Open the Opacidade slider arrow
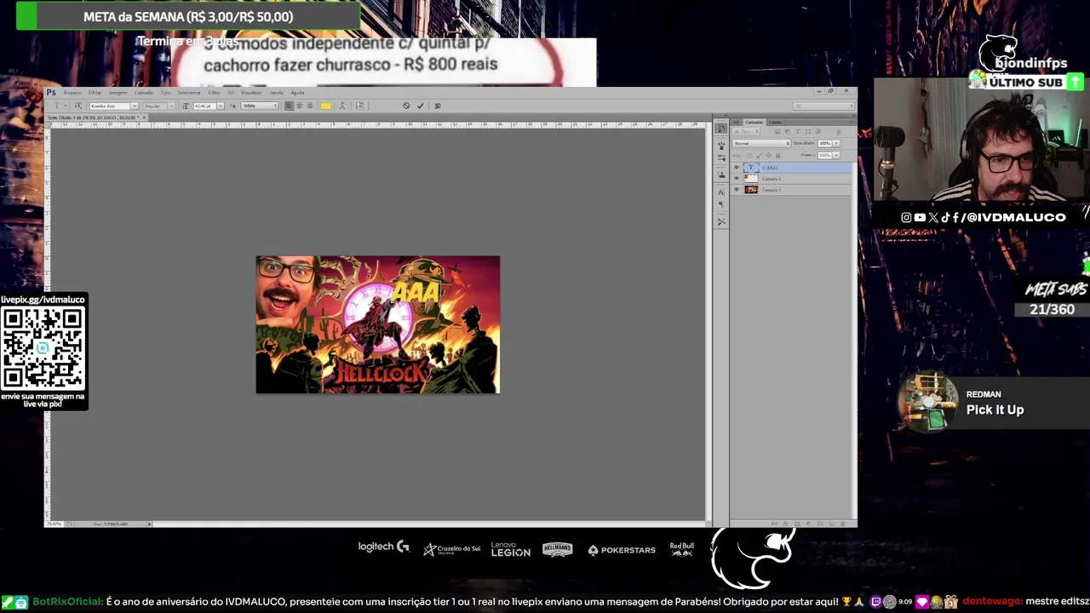The image size is (1090, 613). pyautogui.click(x=836, y=143)
